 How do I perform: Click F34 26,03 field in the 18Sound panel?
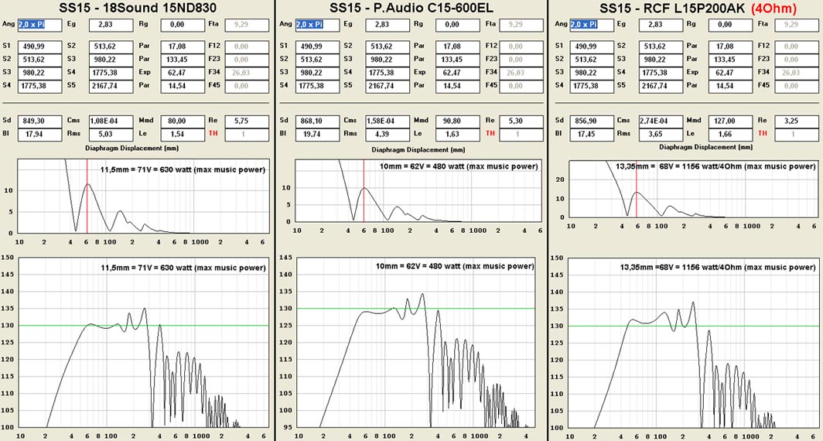(x=248, y=73)
